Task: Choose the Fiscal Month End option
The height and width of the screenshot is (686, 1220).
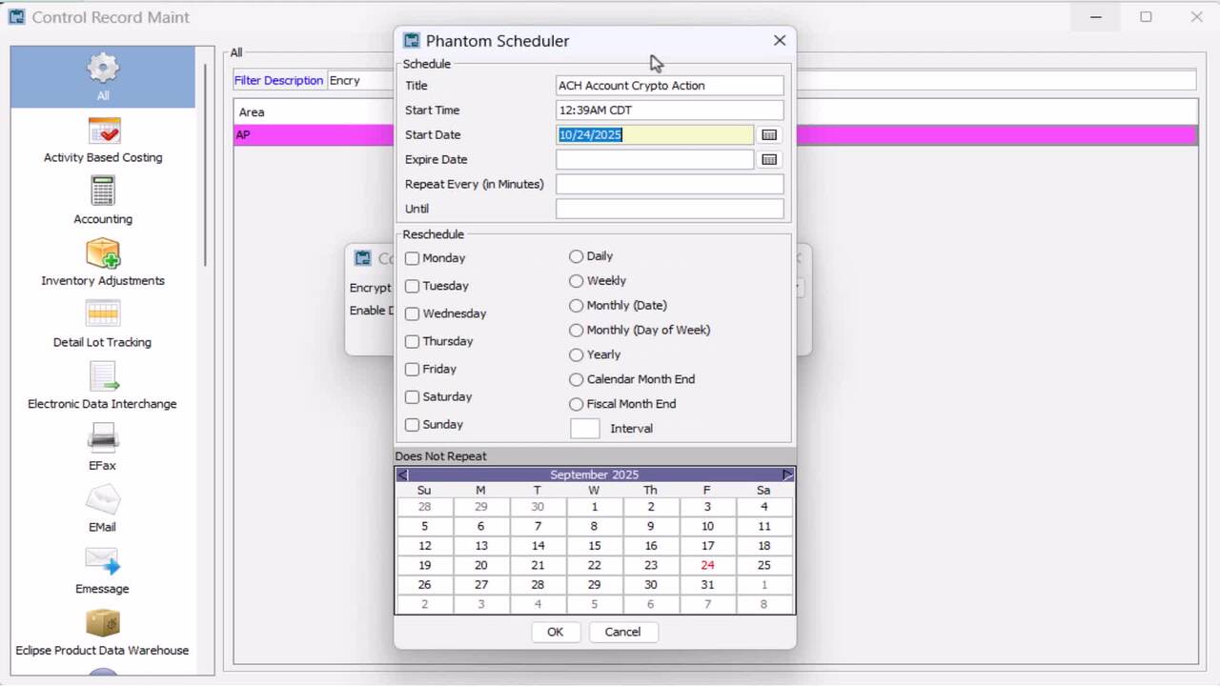Action: click(576, 404)
